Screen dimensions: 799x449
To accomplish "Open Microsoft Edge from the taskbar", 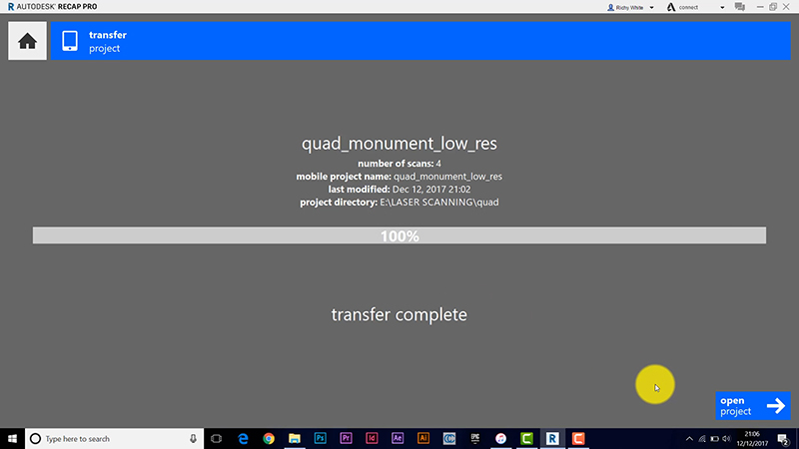I will [x=244, y=438].
